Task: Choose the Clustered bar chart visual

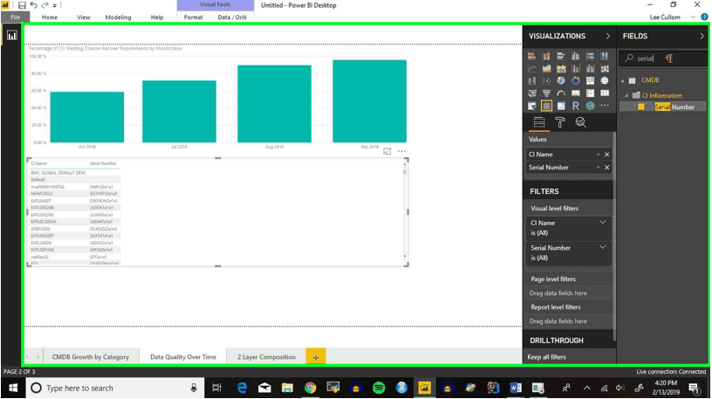Action: tap(561, 56)
